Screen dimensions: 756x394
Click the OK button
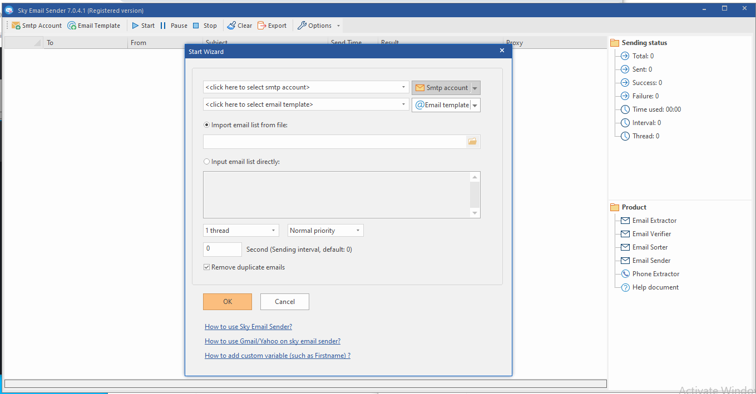coord(228,302)
